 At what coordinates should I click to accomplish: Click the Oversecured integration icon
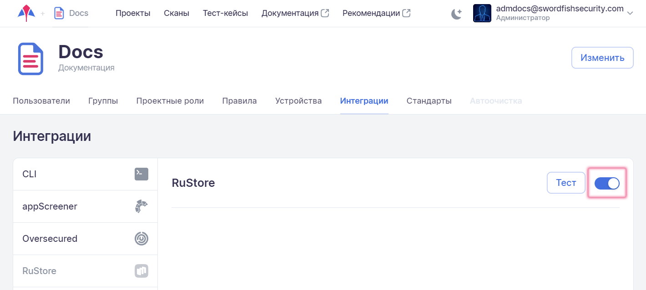(x=141, y=239)
